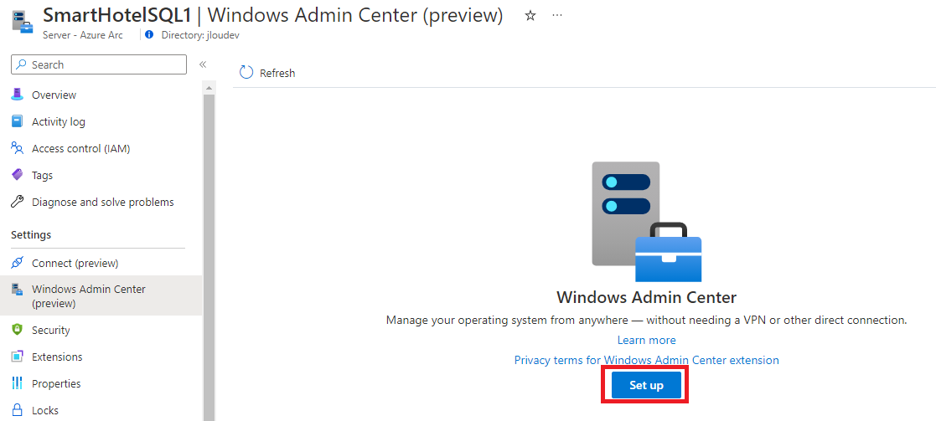The width and height of the screenshot is (936, 421).
Task: Click the Windows Admin Center heading text
Action: [646, 297]
